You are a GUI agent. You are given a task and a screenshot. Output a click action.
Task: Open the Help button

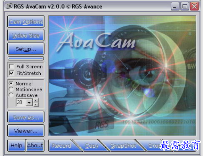[x=16, y=145]
